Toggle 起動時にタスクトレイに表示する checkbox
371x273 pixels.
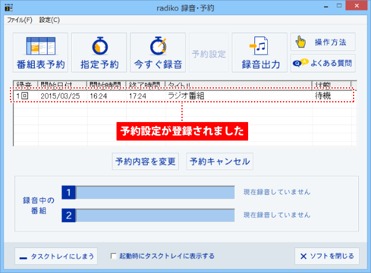[x=114, y=256]
